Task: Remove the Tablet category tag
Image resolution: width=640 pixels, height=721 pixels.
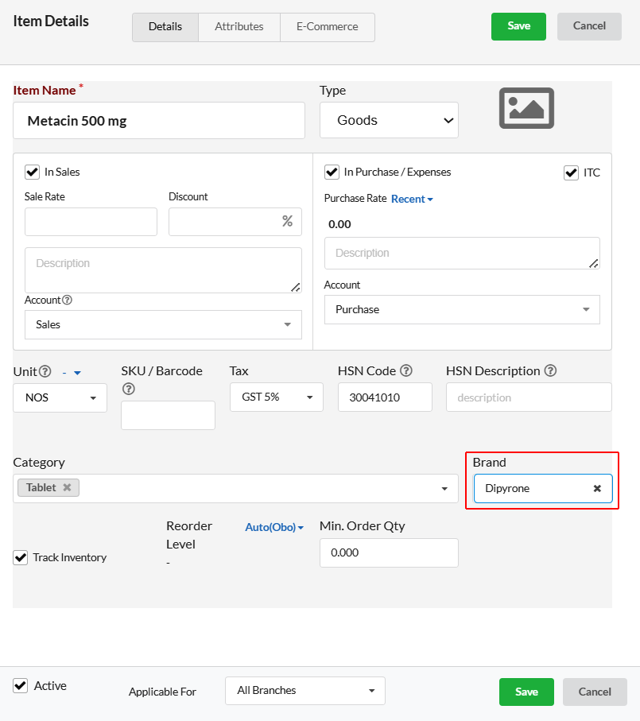Action: [67, 487]
